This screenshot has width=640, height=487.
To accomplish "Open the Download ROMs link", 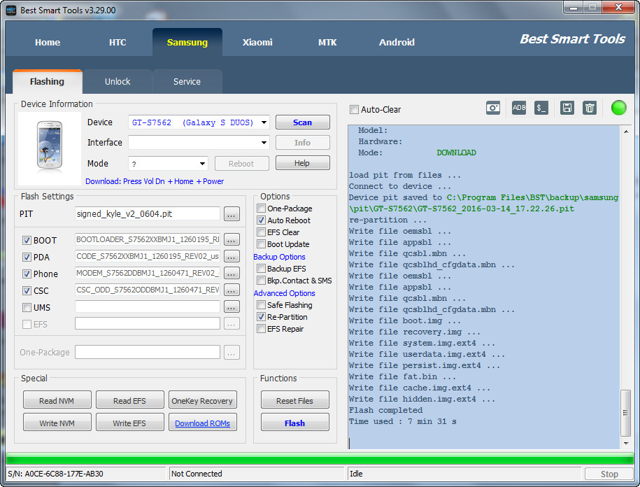I will tap(202, 423).
